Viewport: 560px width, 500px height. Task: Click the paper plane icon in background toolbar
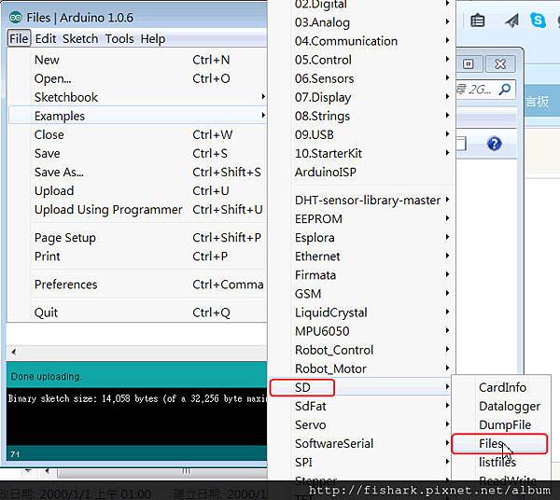[511, 21]
